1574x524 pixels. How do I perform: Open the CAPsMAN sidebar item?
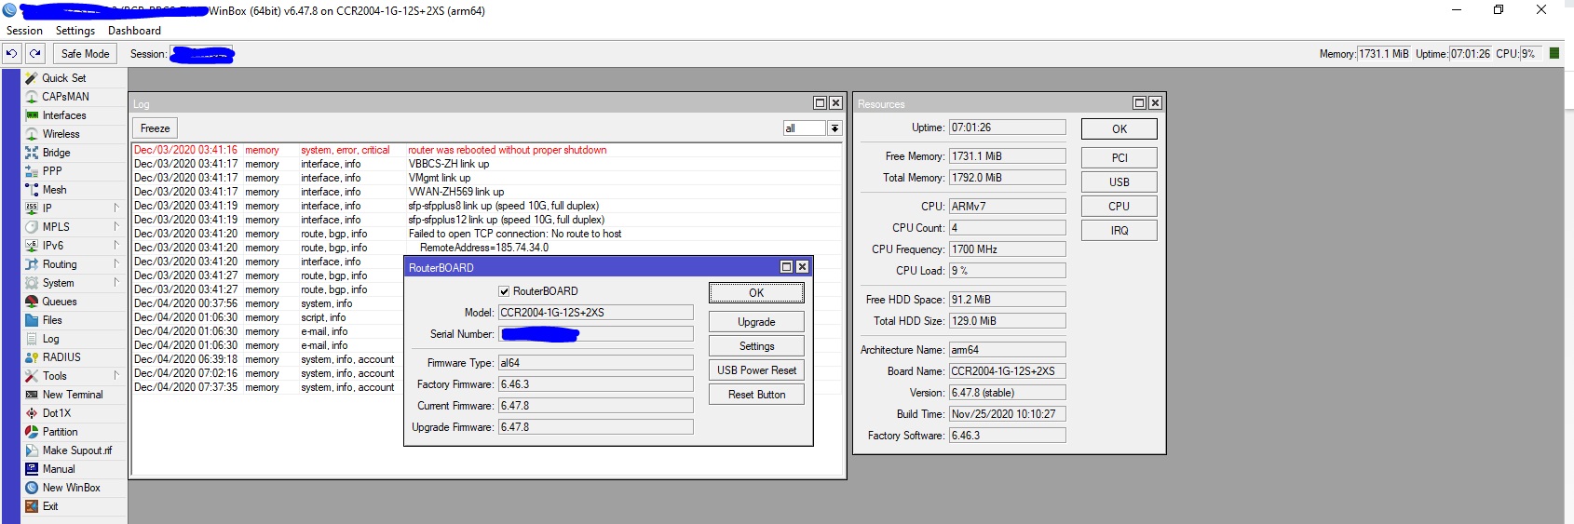[x=65, y=97]
